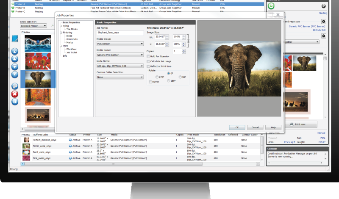The height and width of the screenshot is (199, 339).
Task: Click the blue pause job icon
Action: pyautogui.click(x=15, y=102)
